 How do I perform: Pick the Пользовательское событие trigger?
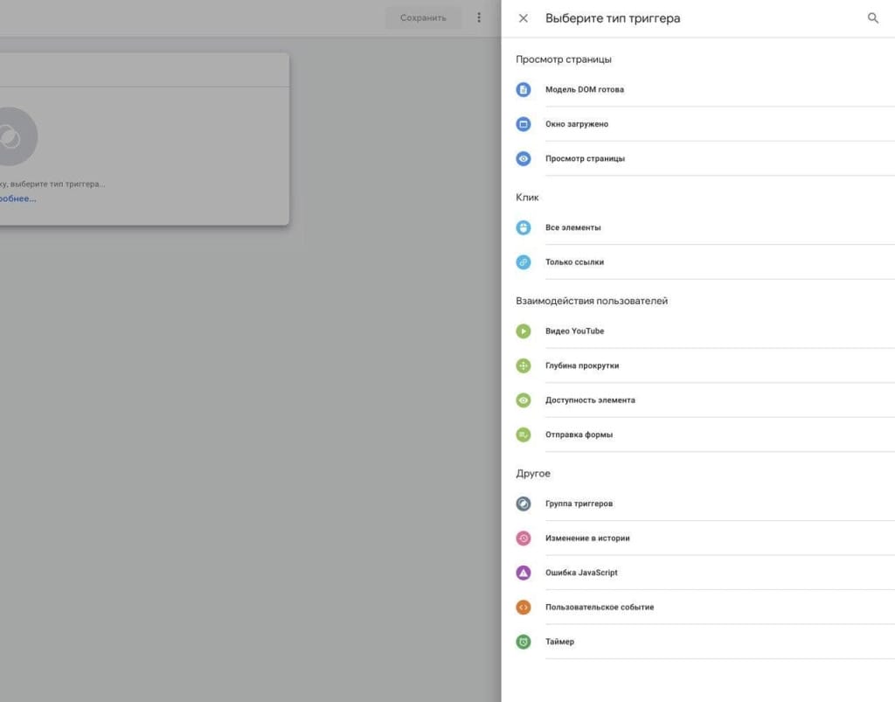tap(600, 608)
